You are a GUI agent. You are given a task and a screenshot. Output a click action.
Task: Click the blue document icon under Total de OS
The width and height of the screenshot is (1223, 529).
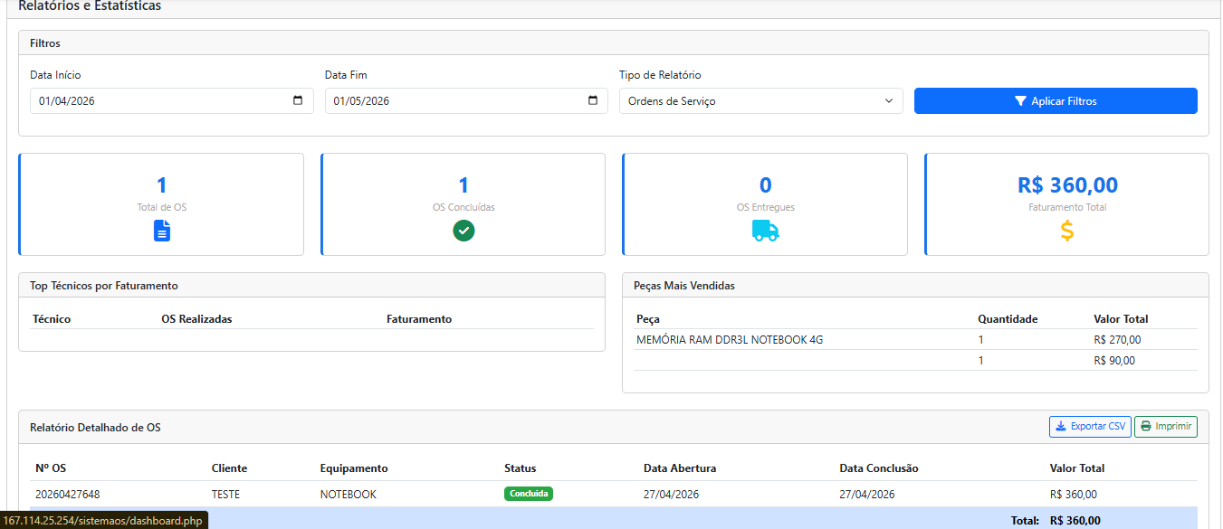coord(161,231)
